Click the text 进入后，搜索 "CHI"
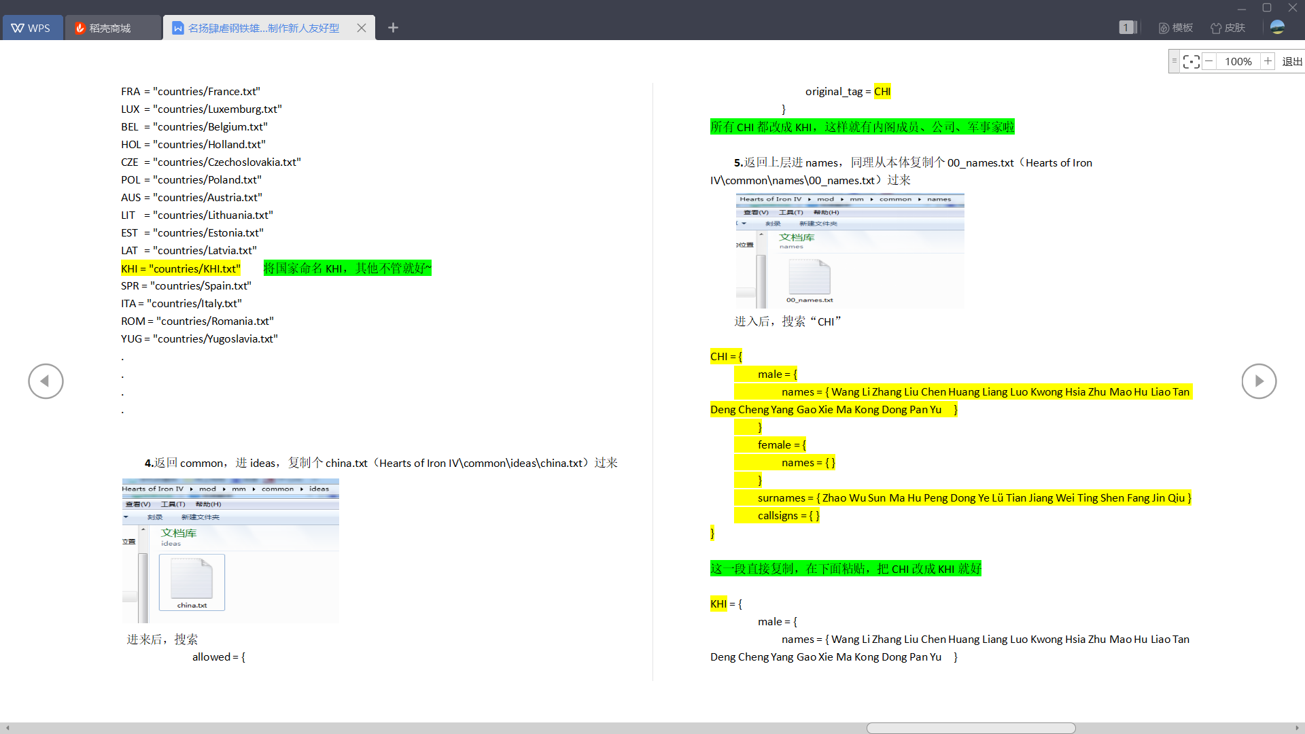 788,321
